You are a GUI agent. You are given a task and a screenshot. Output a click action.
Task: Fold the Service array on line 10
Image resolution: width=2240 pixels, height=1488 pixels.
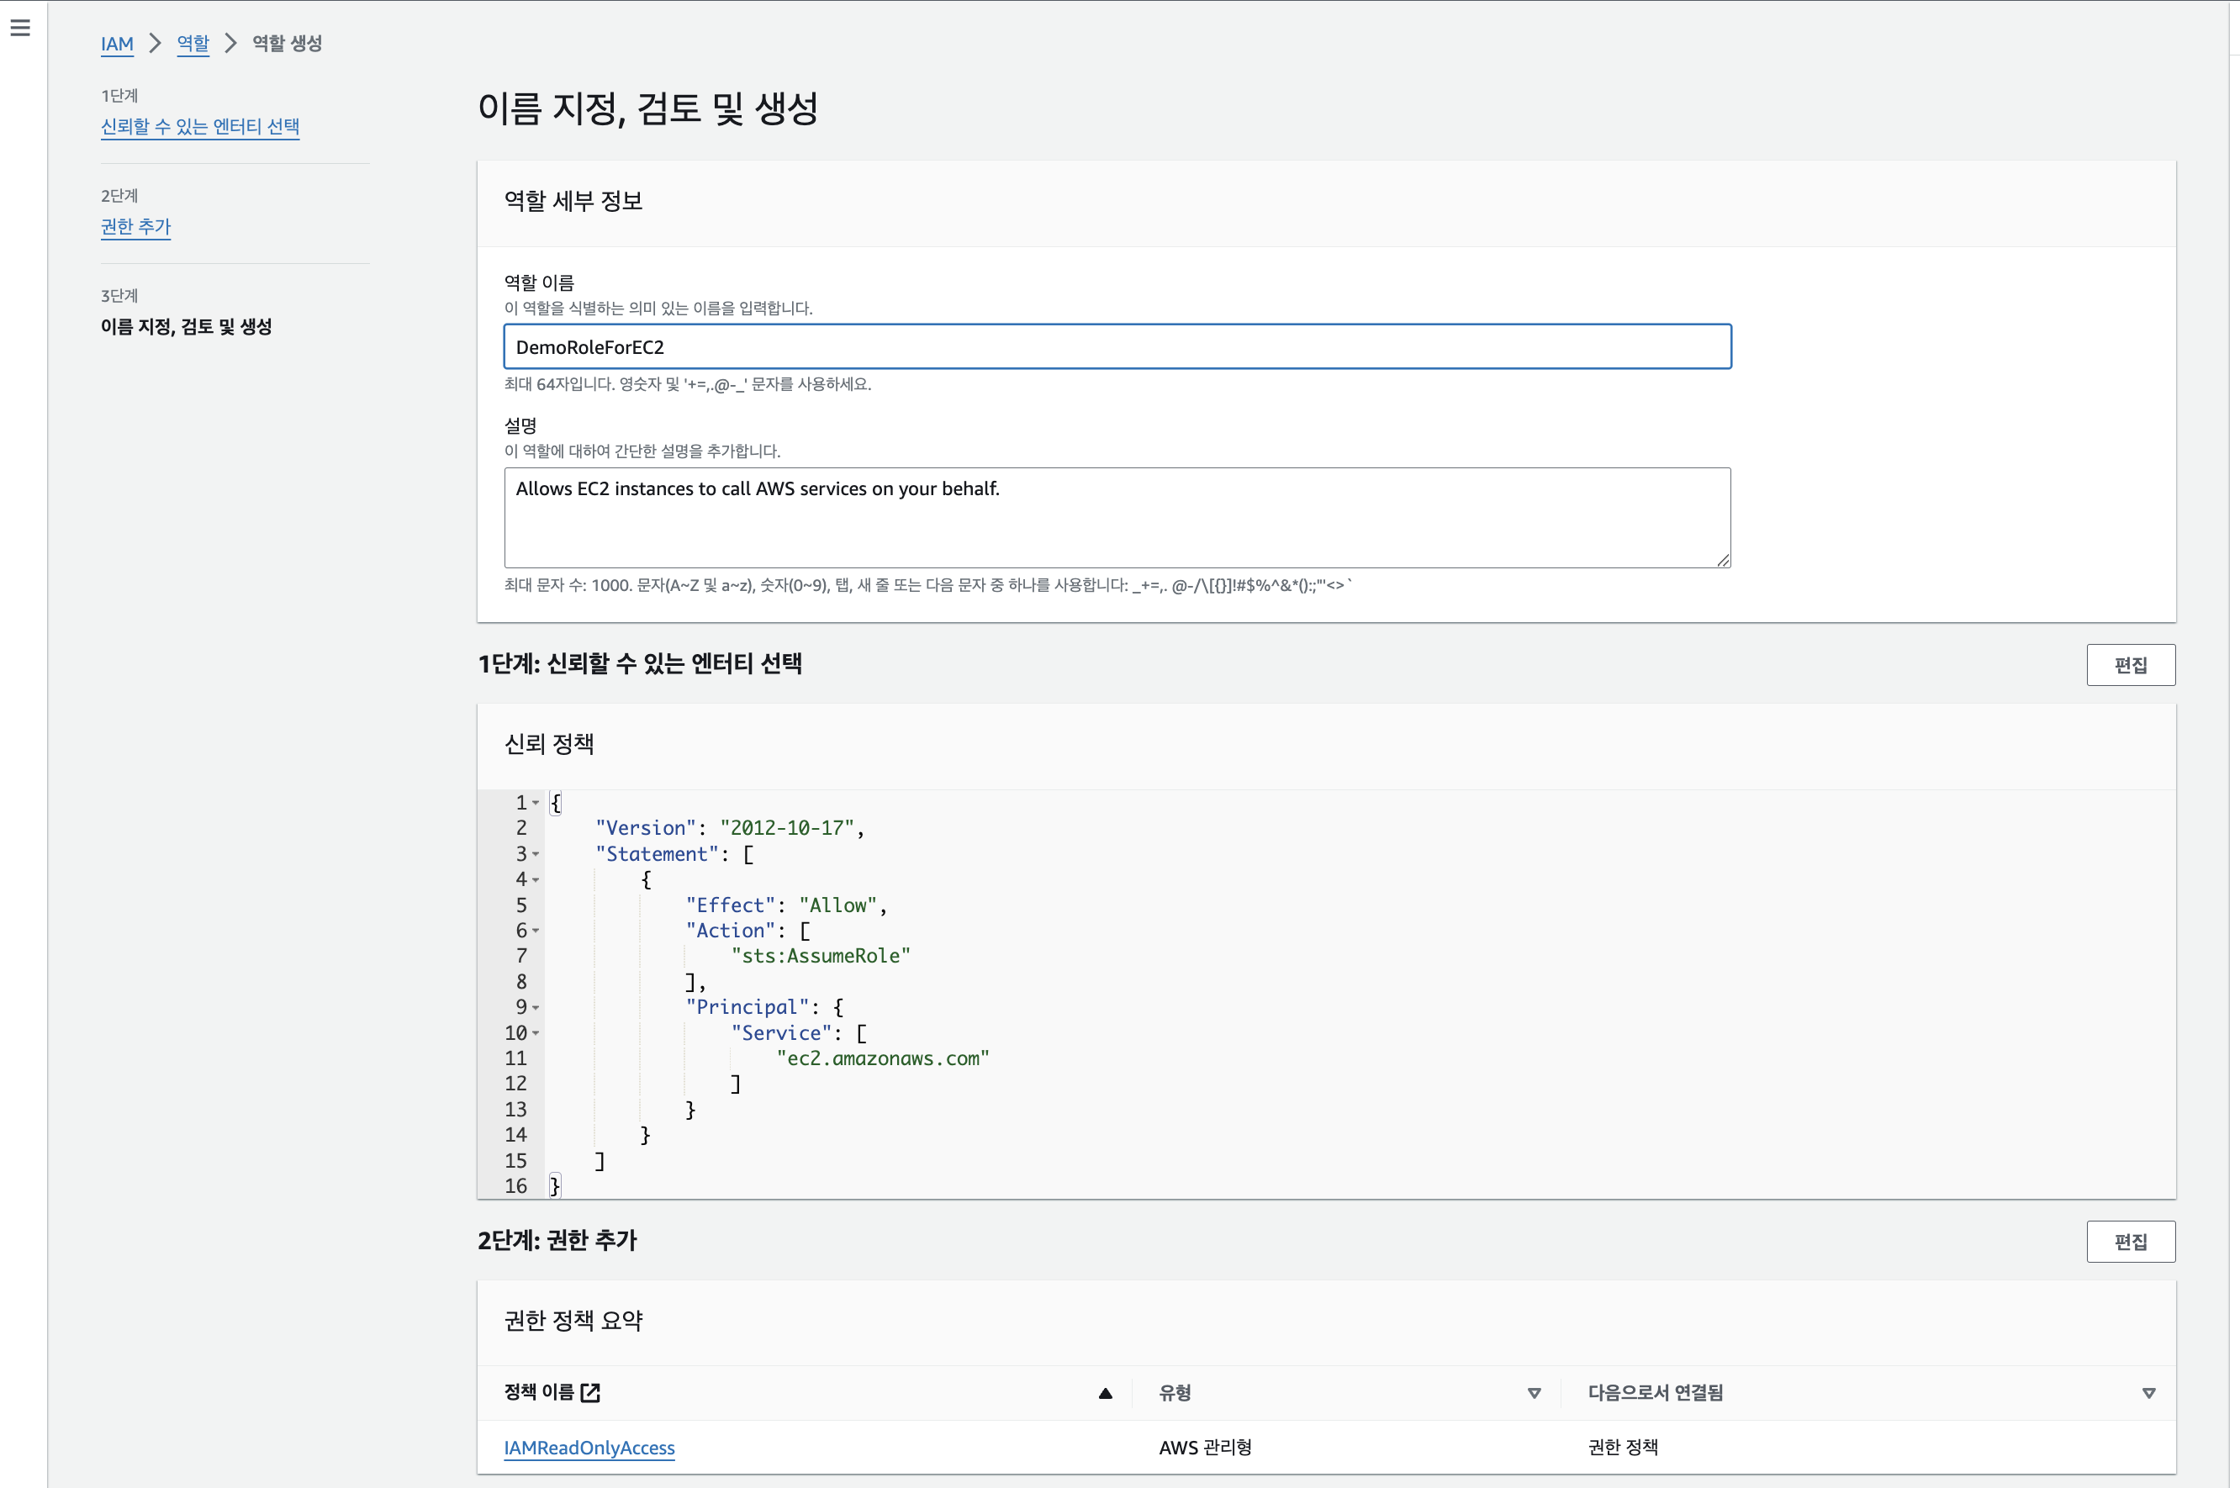tap(536, 1033)
